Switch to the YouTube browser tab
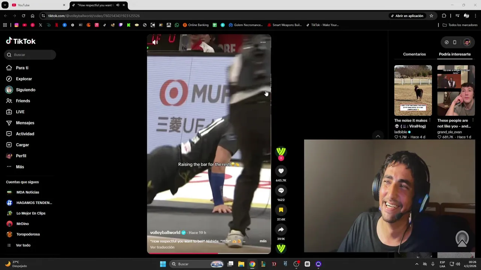 point(38,5)
